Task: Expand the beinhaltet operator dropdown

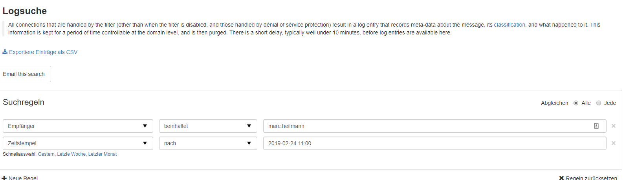Action: (208, 126)
